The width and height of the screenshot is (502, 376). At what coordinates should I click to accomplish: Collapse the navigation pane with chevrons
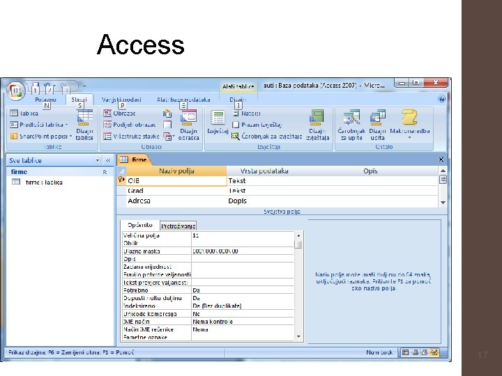point(108,160)
